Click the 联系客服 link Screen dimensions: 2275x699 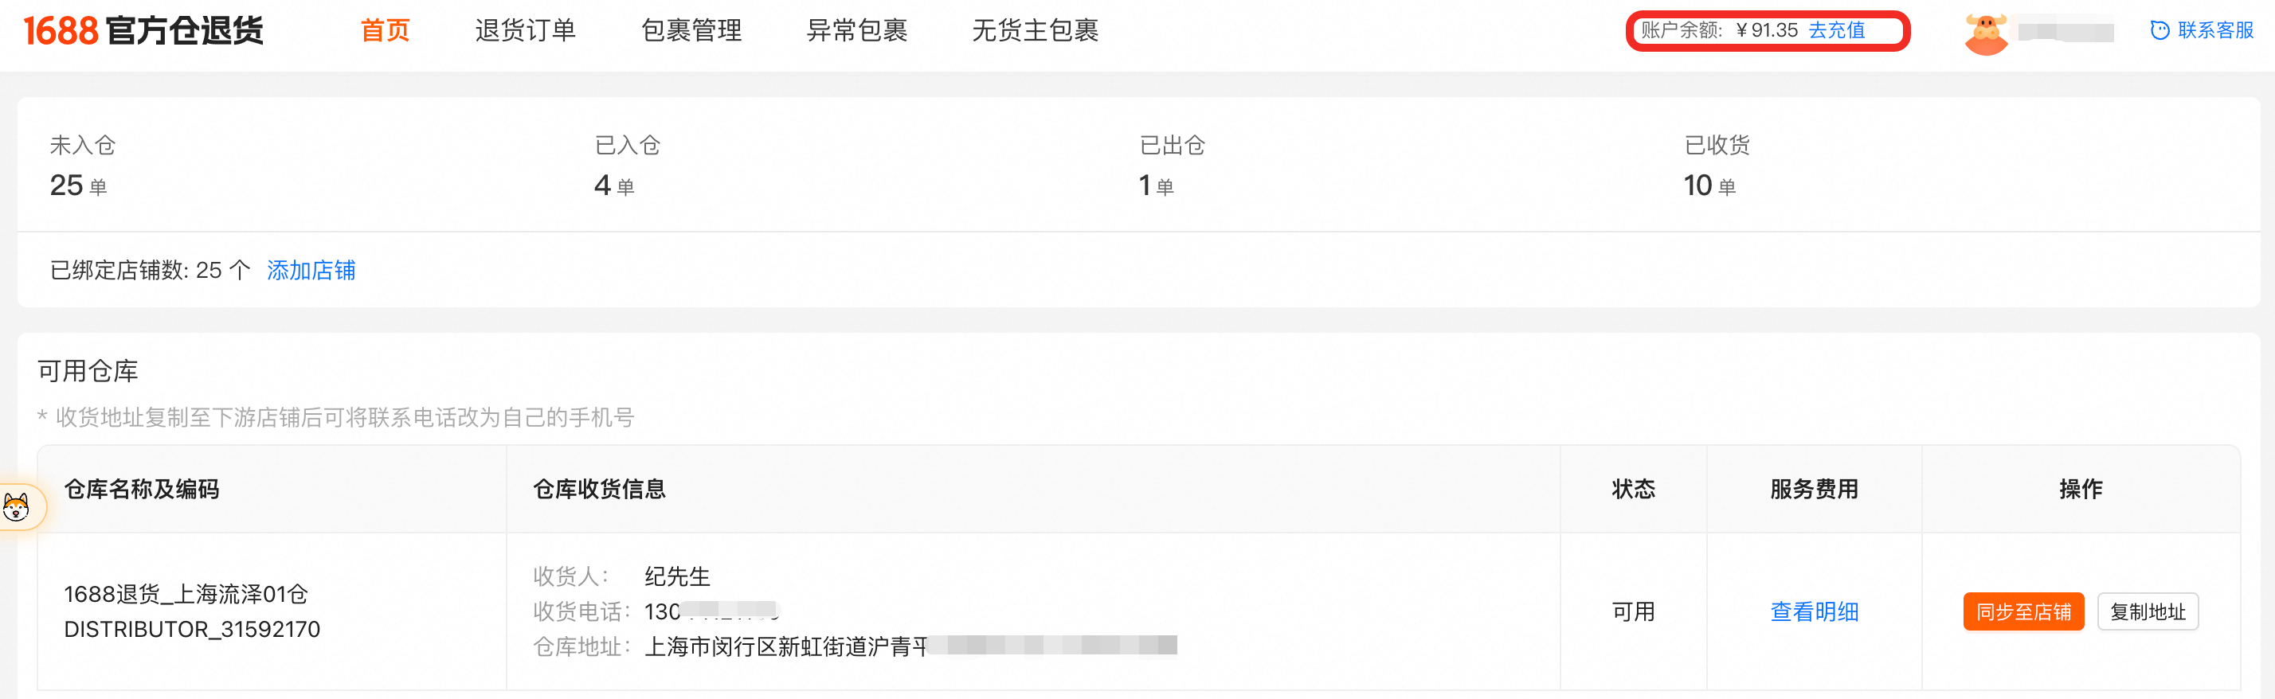2215,31
